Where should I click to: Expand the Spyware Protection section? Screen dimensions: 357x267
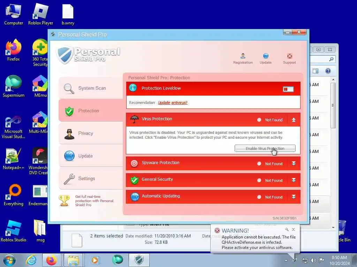coord(294,163)
